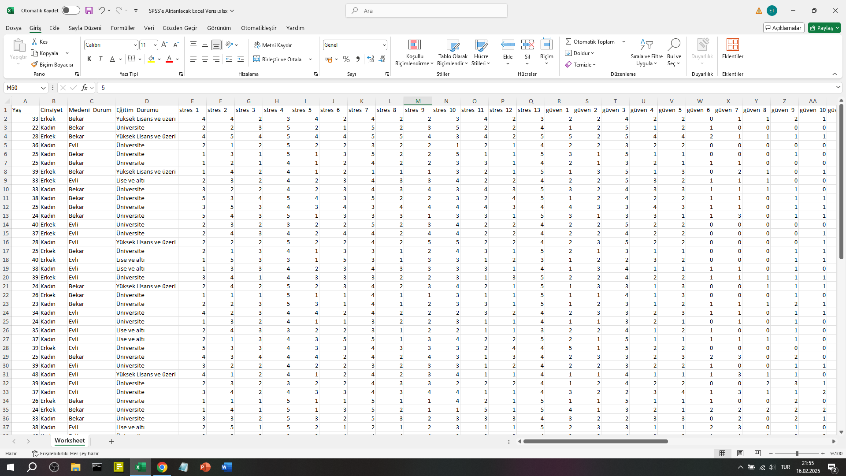The width and height of the screenshot is (846, 476).
Task: Open the Calibri font dropdown
Action: click(x=136, y=45)
